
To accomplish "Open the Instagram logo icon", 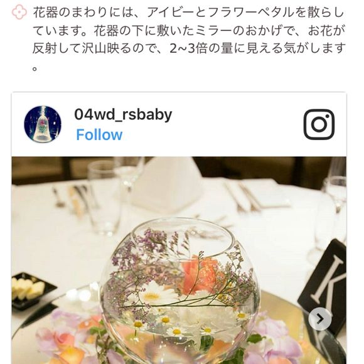I will [x=319, y=124].
